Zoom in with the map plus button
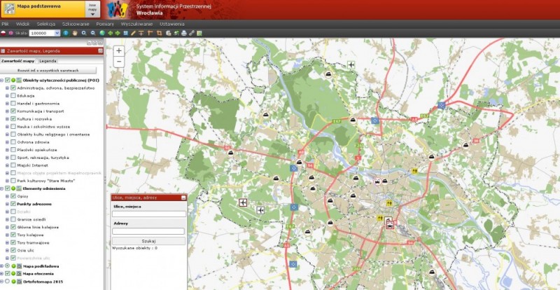 pyautogui.click(x=119, y=50)
